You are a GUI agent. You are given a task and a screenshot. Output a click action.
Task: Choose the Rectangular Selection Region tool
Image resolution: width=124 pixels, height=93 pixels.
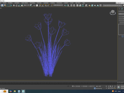coord(8,5)
